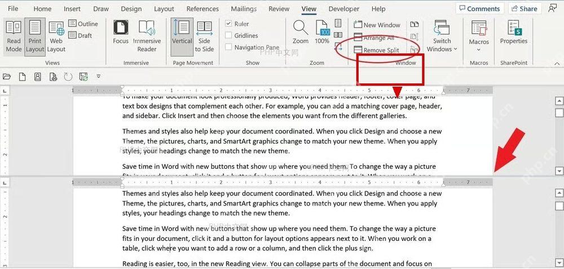Switch to the Mailings tab
The height and width of the screenshot is (269, 564).
[x=244, y=8]
